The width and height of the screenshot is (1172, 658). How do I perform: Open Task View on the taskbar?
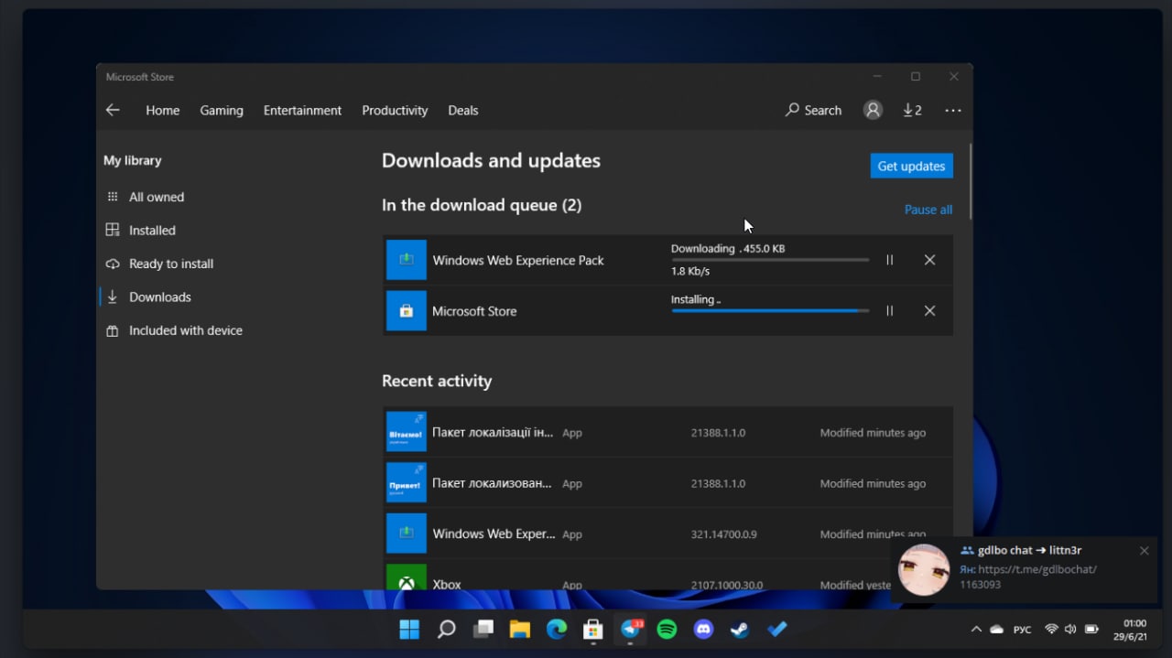click(x=483, y=630)
